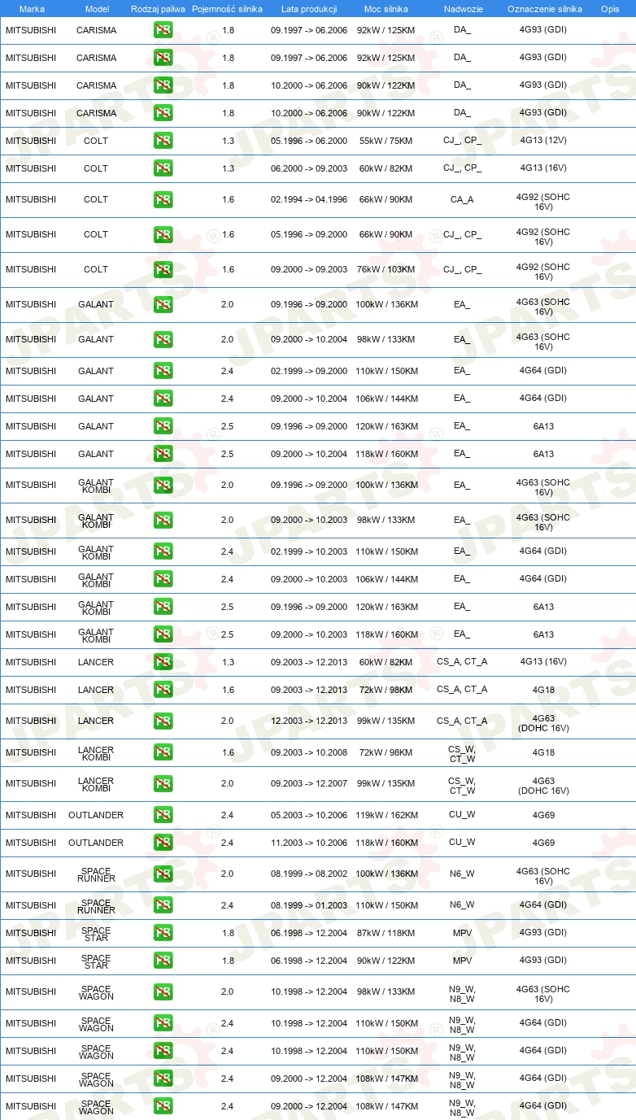Screen dimensions: 636x1120
Task: Click the fuel icon in SPACE WAGON 2.0 row
Action: pyautogui.click(x=163, y=991)
